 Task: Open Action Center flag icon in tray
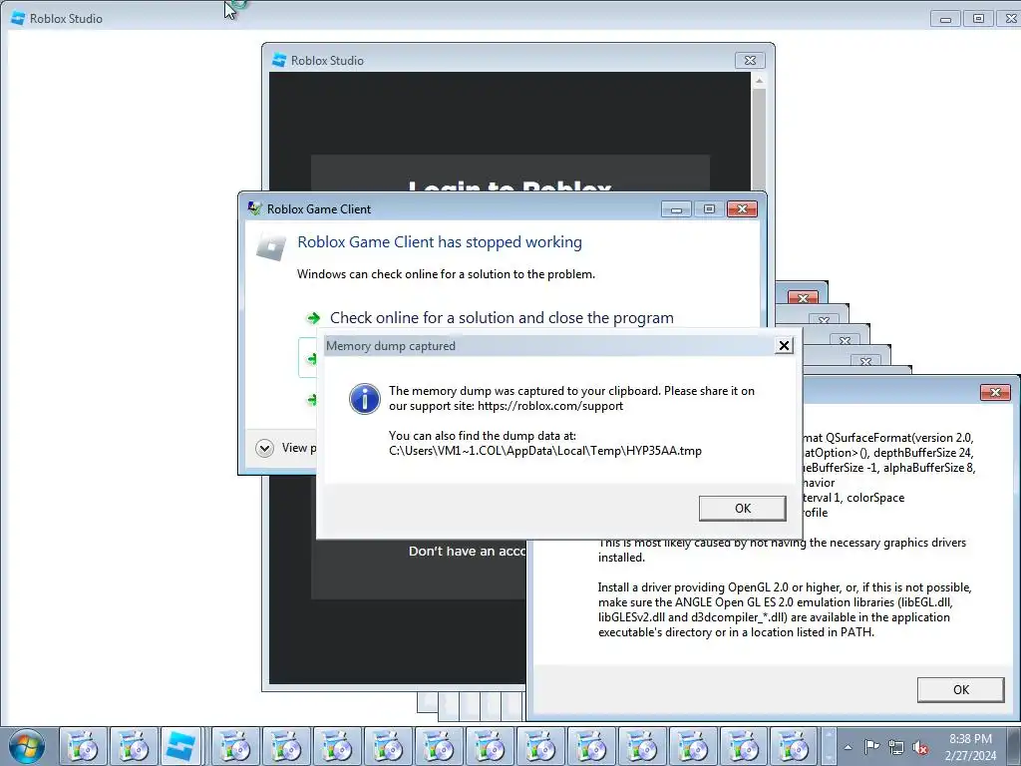tap(871, 746)
